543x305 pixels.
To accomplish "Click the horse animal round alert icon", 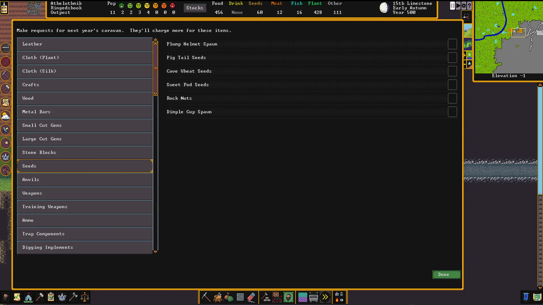I will pos(6,170).
